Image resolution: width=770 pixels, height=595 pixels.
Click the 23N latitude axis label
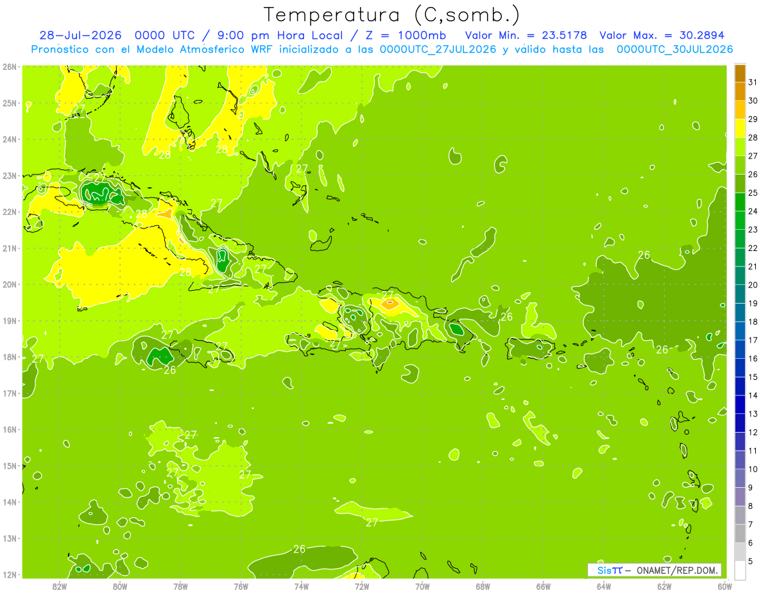(9, 175)
